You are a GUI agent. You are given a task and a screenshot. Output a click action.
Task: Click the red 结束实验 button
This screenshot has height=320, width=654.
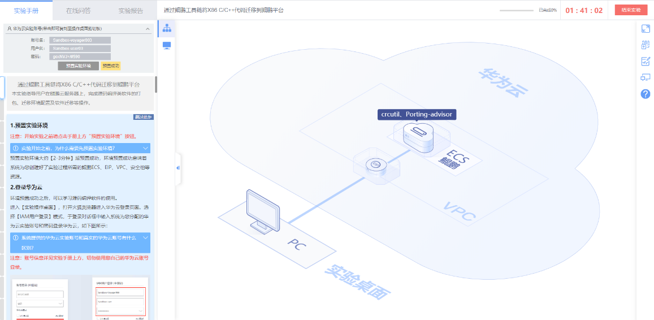631,10
